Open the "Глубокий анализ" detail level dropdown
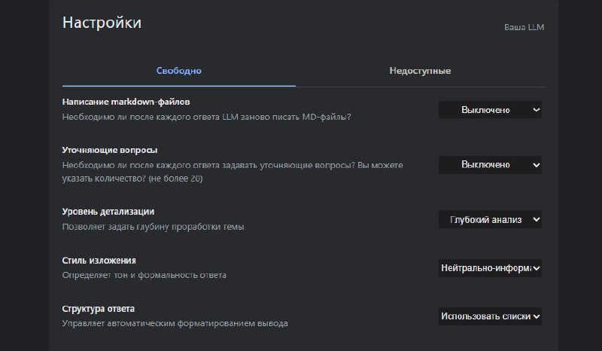Image resolution: width=602 pixels, height=351 pixels. click(490, 219)
